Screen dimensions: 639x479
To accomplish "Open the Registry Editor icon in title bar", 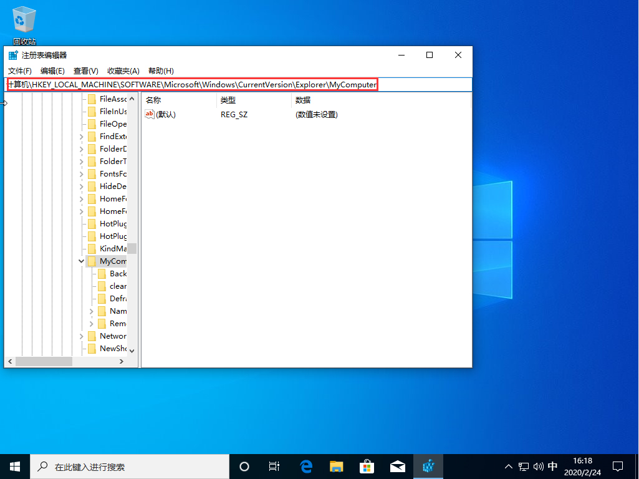I will pos(12,55).
